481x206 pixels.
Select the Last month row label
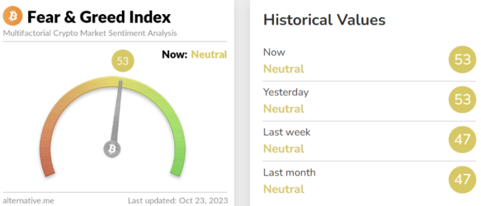(x=289, y=172)
